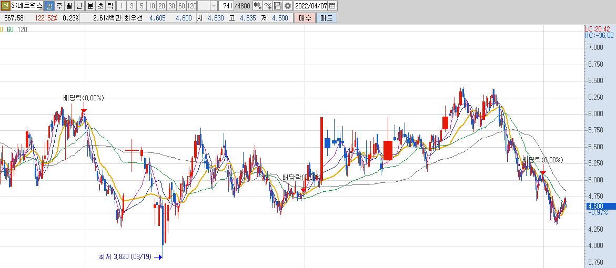The width and height of the screenshot is (616, 268).
Task: Click the save chart floppy disk icon
Action: [278, 6]
